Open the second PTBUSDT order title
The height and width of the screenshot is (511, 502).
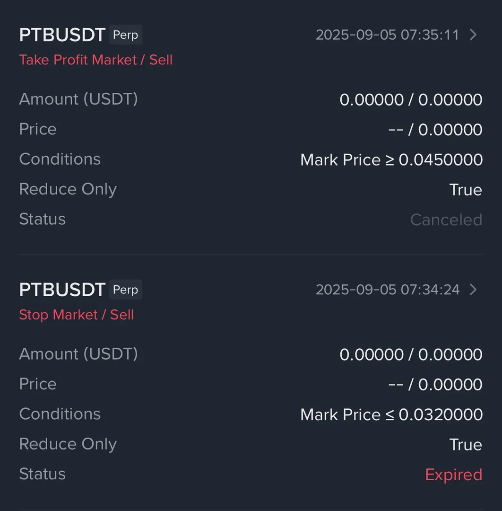pos(62,290)
